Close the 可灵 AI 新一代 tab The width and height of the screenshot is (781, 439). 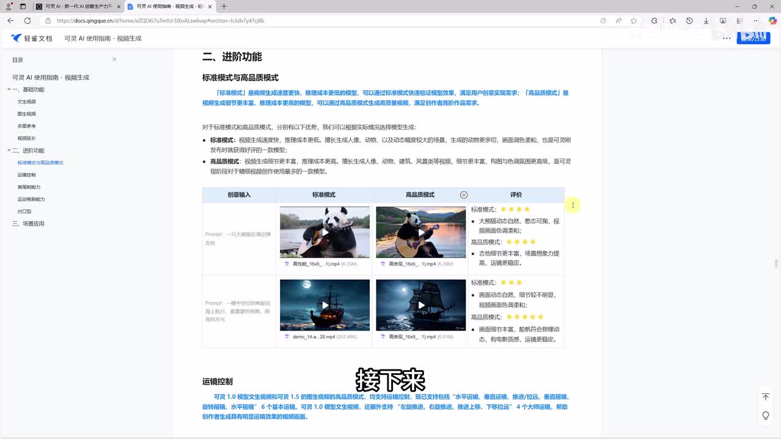click(118, 6)
